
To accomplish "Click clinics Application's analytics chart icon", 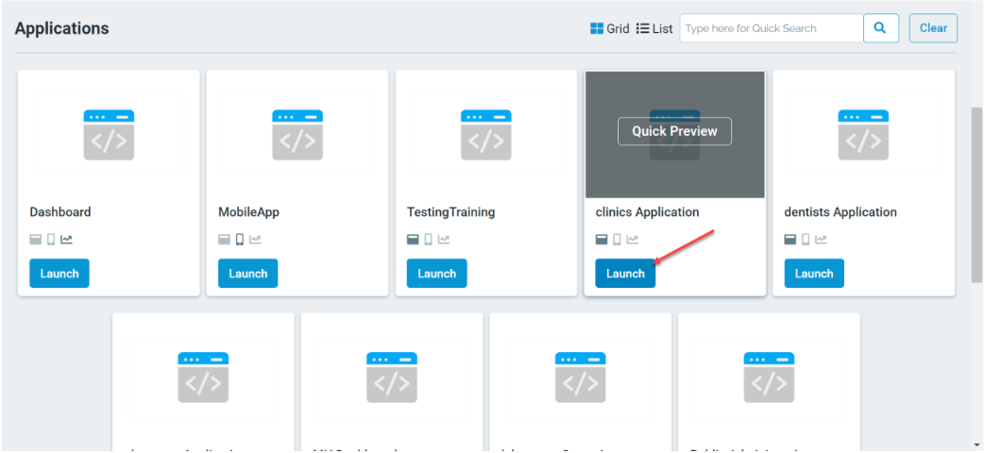I will (633, 239).
